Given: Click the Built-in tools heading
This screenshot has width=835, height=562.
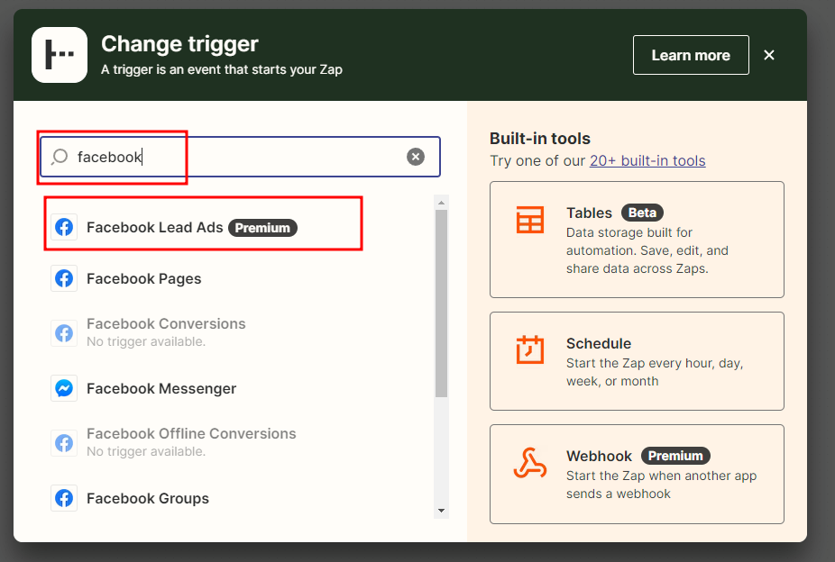Looking at the screenshot, I should point(540,138).
